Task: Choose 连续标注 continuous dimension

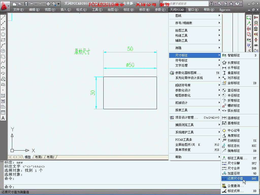Action: tap(240, 118)
